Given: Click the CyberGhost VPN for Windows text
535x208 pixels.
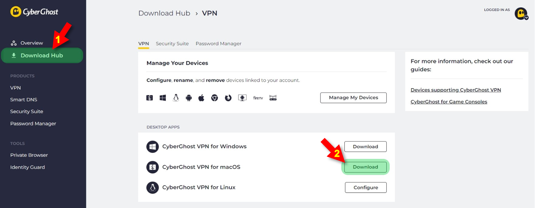Looking at the screenshot, I should pyautogui.click(x=204, y=146).
